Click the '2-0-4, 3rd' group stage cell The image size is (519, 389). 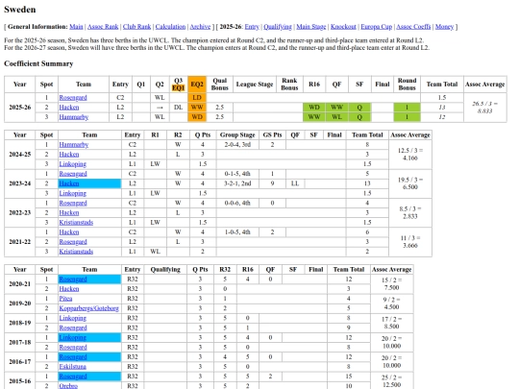click(237, 144)
